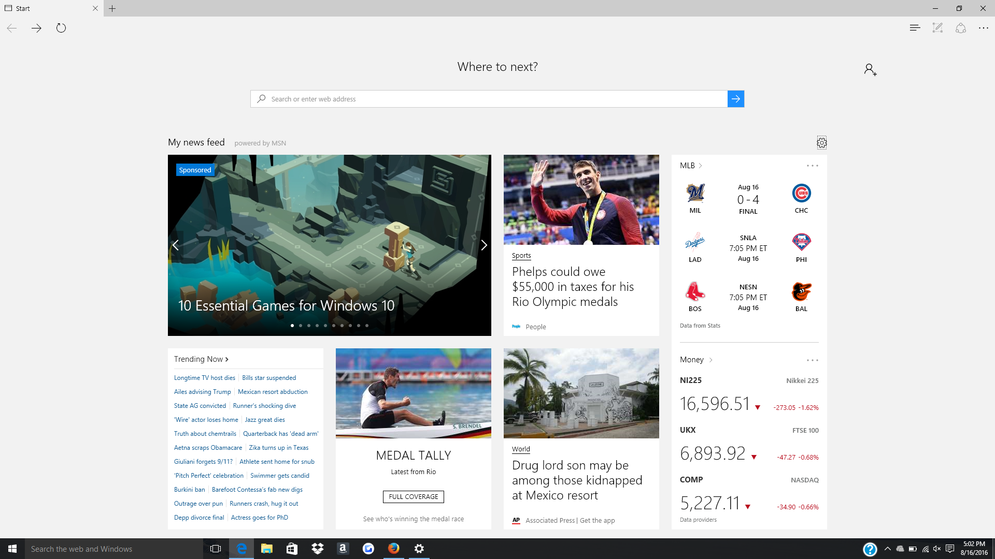The height and width of the screenshot is (559, 995).
Task: Click the Dodgers team logo
Action: [x=695, y=242]
